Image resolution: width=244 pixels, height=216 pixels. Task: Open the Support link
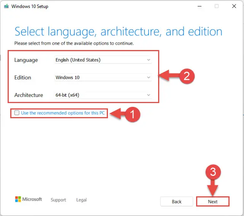[x=59, y=200]
